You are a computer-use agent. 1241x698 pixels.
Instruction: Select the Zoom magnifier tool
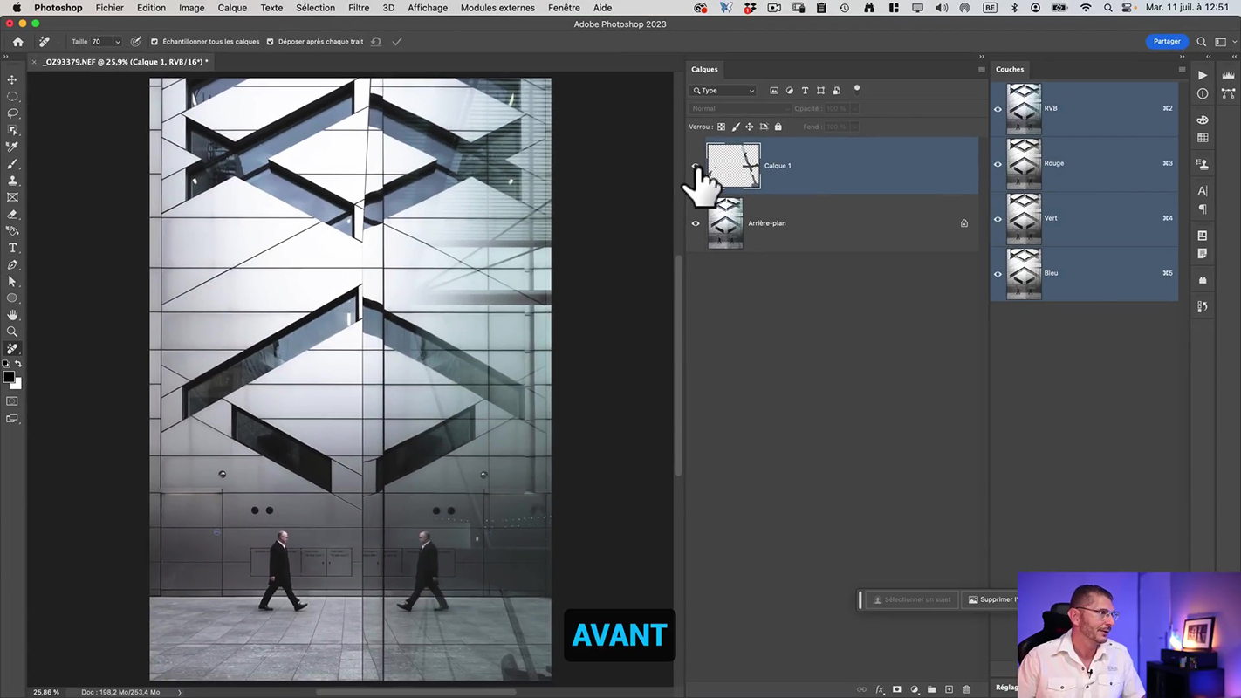pos(12,332)
